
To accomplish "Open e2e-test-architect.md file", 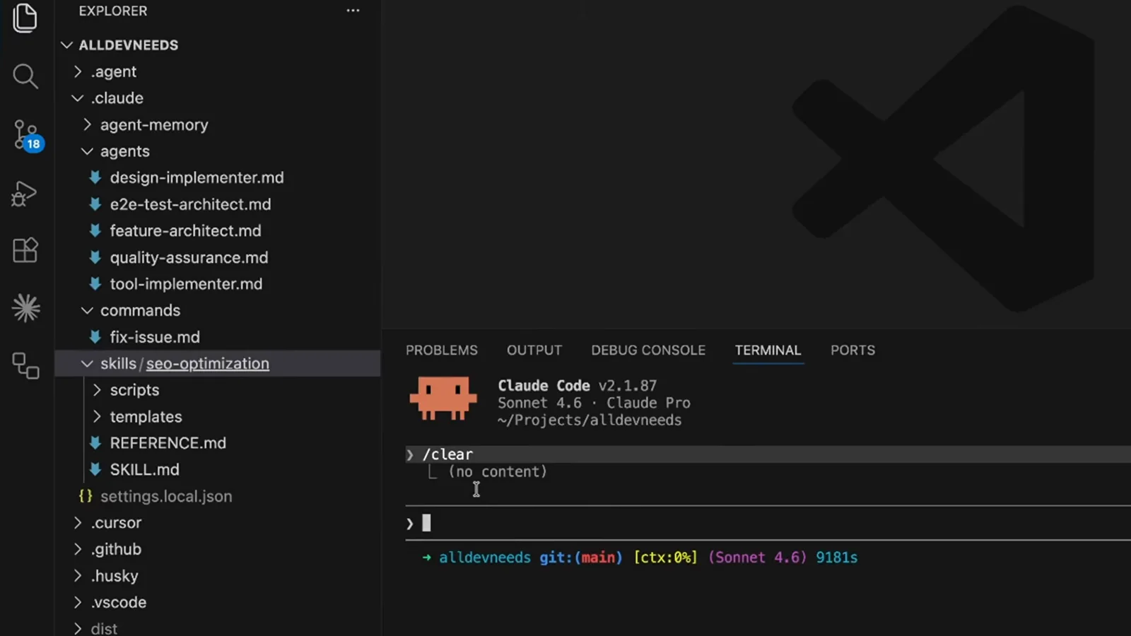I will point(190,204).
